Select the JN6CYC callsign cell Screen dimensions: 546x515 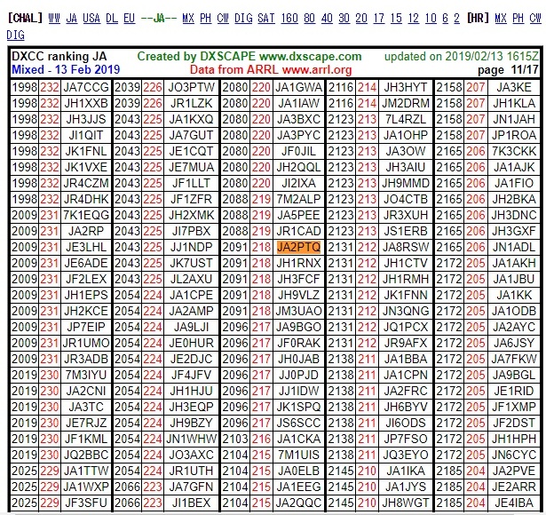coord(514,455)
